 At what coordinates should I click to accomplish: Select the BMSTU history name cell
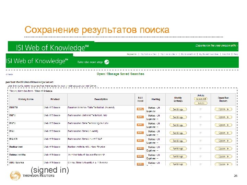(26, 109)
